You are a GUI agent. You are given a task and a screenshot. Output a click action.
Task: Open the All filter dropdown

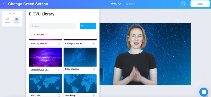[x=88, y=26]
